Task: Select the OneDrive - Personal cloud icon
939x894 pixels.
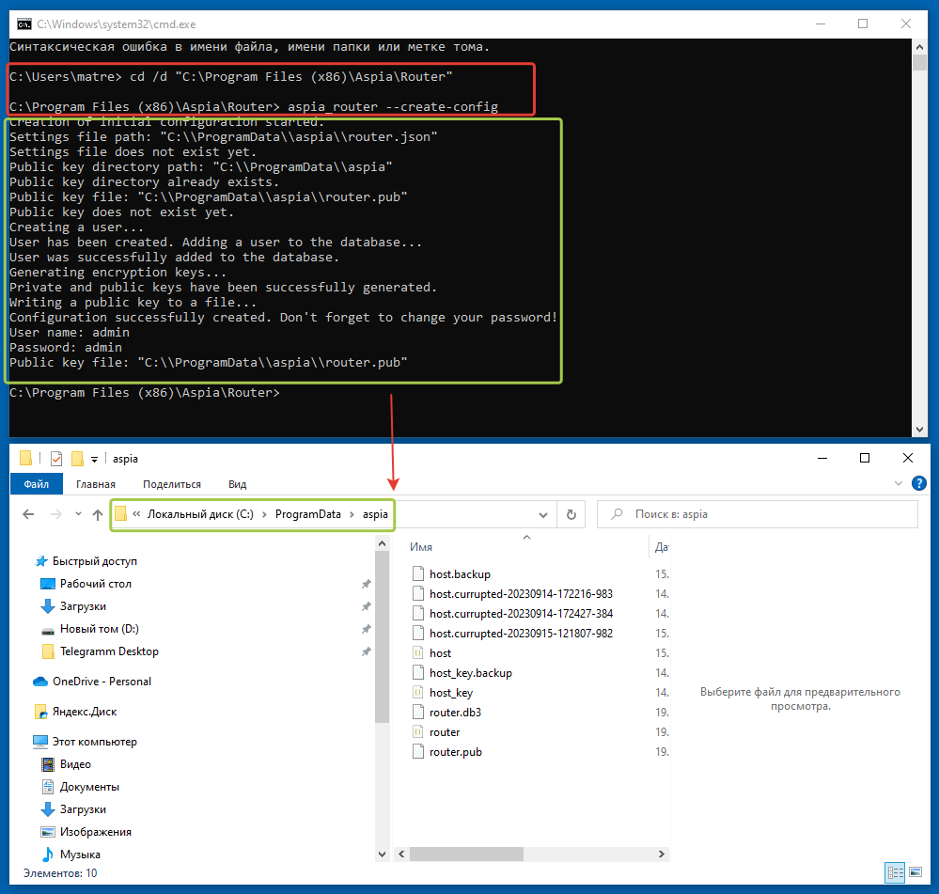Action: 40,682
